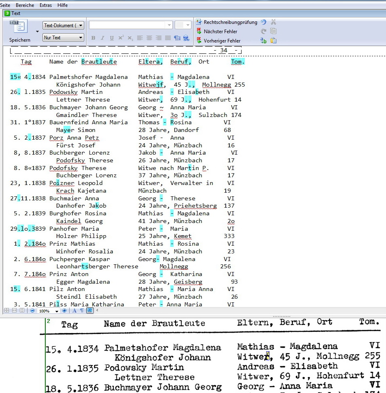
Task: Click the scissors cut icon
Action: coord(274,22)
